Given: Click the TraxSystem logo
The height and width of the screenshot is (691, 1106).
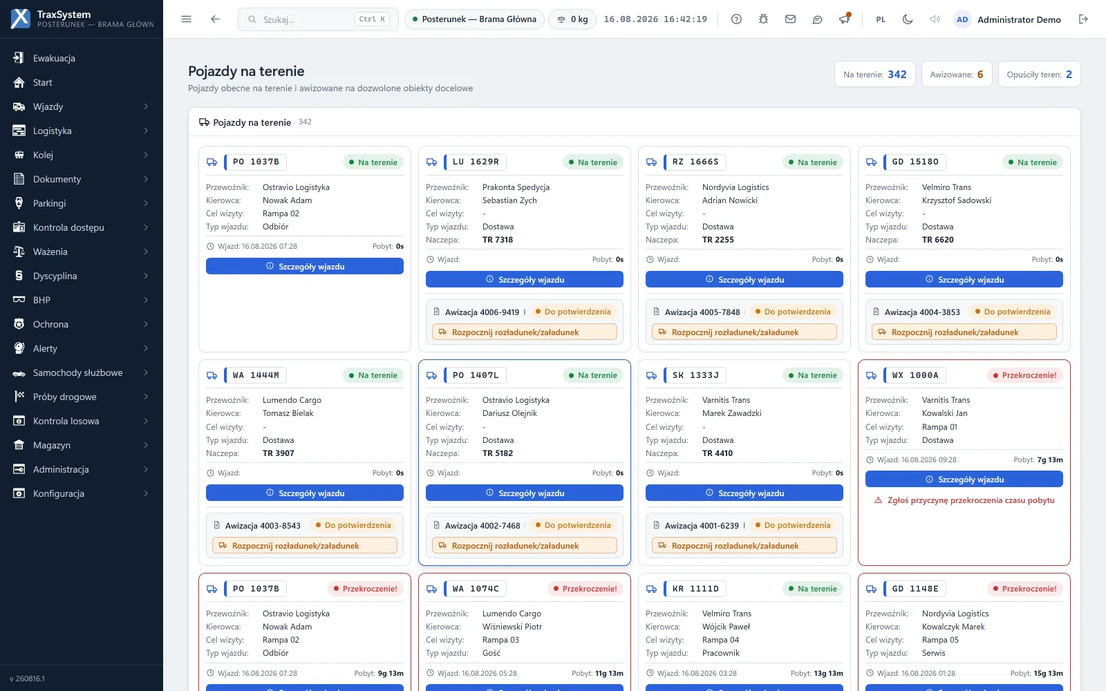Looking at the screenshot, I should tap(21, 19).
